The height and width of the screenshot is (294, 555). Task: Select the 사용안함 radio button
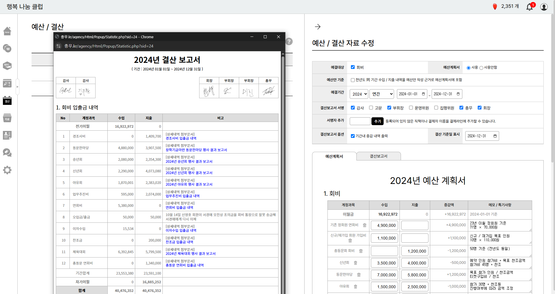[x=481, y=68]
